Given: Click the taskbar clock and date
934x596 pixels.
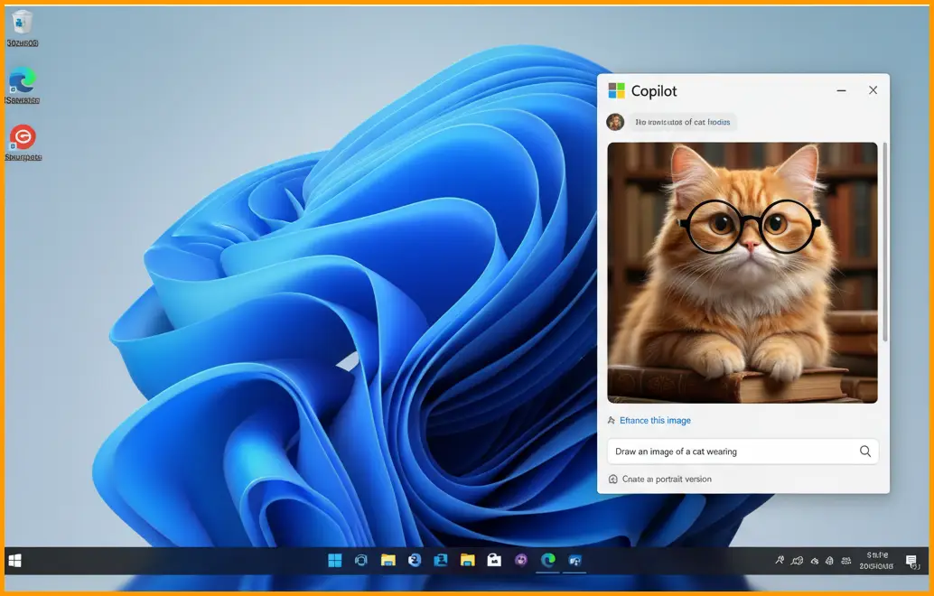Looking at the screenshot, I should click(x=877, y=561).
